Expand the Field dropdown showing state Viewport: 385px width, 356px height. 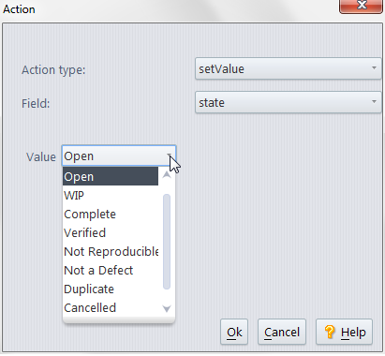click(x=288, y=102)
